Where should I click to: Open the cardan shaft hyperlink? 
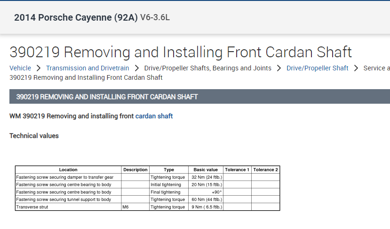154,116
